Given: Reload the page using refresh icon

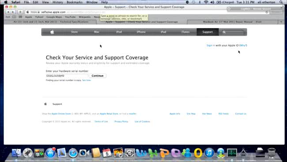Looking at the screenshot, I should click(x=267, y=12).
